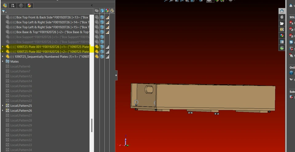
Task: Open the DimXpertManager crosshair tab
Action: [x=21, y=6]
